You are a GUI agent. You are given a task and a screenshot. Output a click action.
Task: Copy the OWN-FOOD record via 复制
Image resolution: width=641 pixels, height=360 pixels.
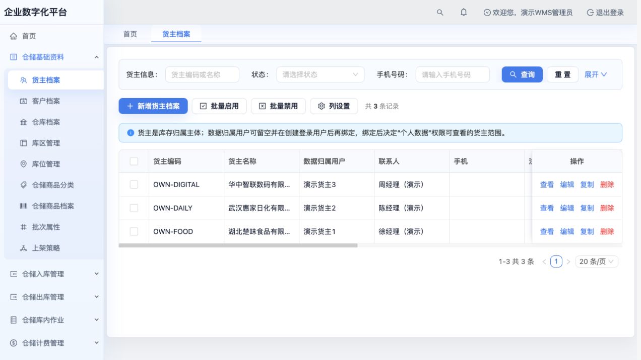pos(587,231)
